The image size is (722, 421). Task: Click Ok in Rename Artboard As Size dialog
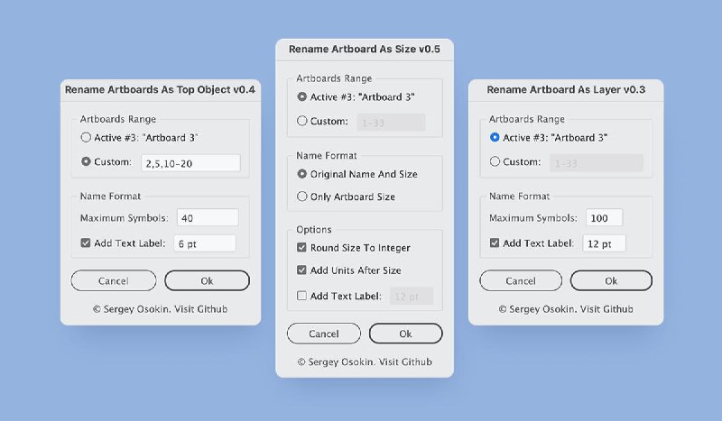pyautogui.click(x=405, y=334)
